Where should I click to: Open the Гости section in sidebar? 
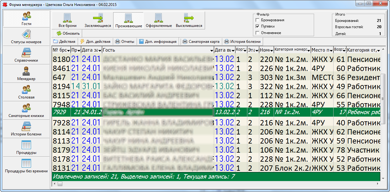point(26,18)
